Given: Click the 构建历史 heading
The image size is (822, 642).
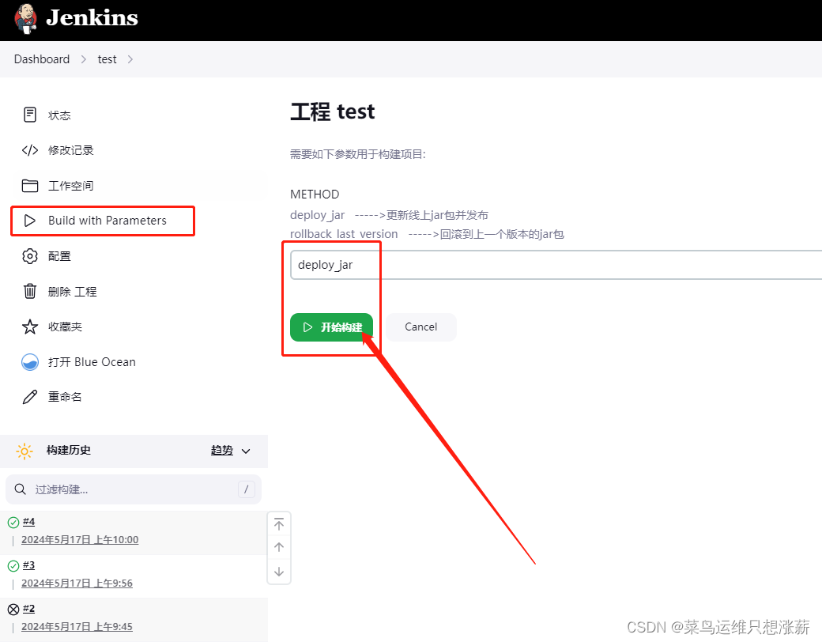Looking at the screenshot, I should [69, 451].
